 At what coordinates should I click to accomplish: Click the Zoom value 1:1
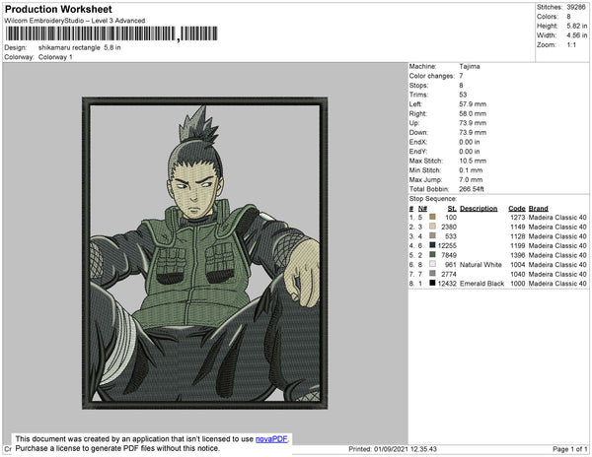coord(571,45)
